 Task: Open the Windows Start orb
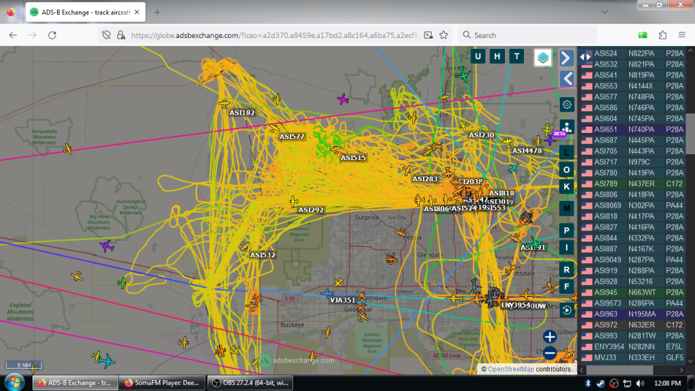coord(14,382)
